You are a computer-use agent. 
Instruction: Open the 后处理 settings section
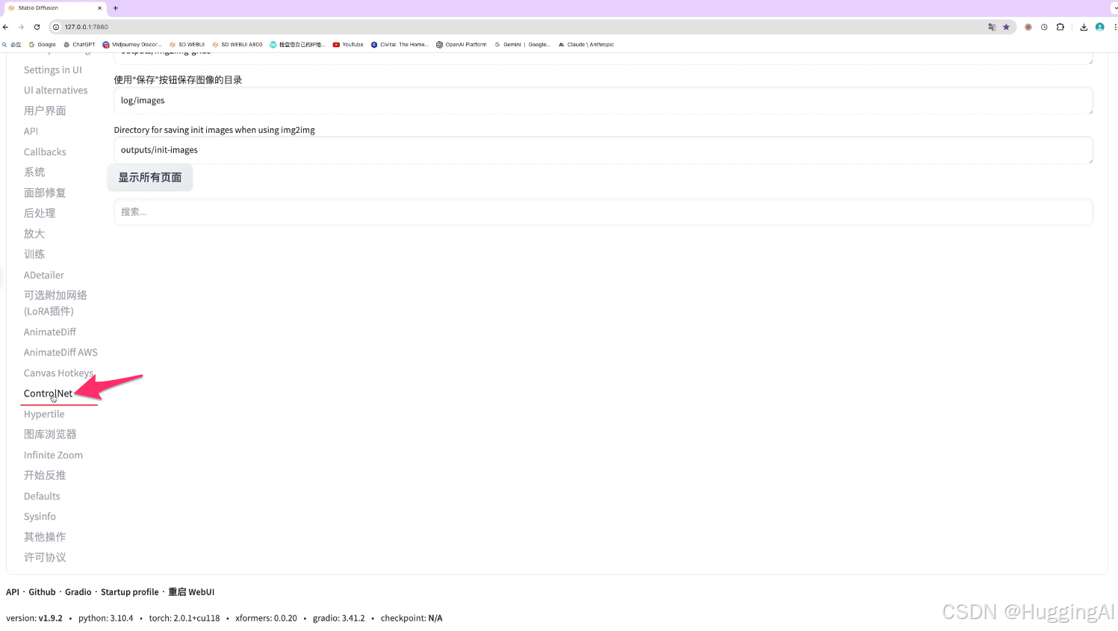[x=40, y=214]
